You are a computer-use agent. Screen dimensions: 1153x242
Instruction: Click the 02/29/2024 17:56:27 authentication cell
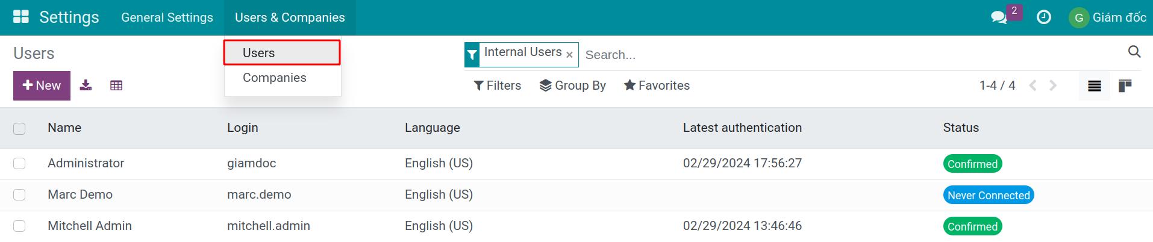coord(742,163)
